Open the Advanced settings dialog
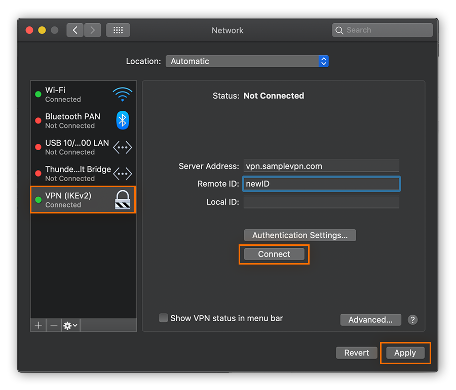456x390 pixels. coord(370,320)
